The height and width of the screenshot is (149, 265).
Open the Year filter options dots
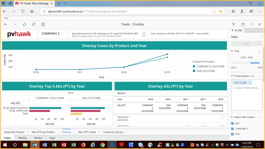coord(260,51)
